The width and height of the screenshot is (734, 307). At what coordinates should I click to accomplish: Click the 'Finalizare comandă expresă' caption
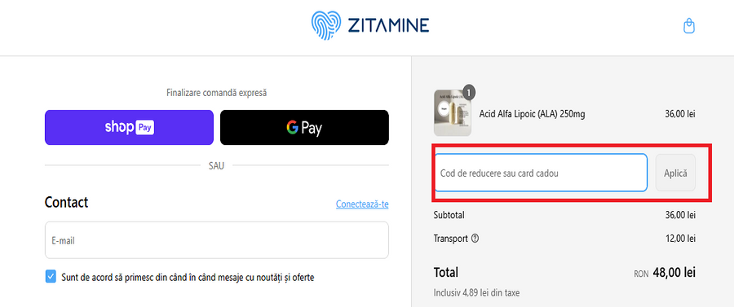pos(217,93)
